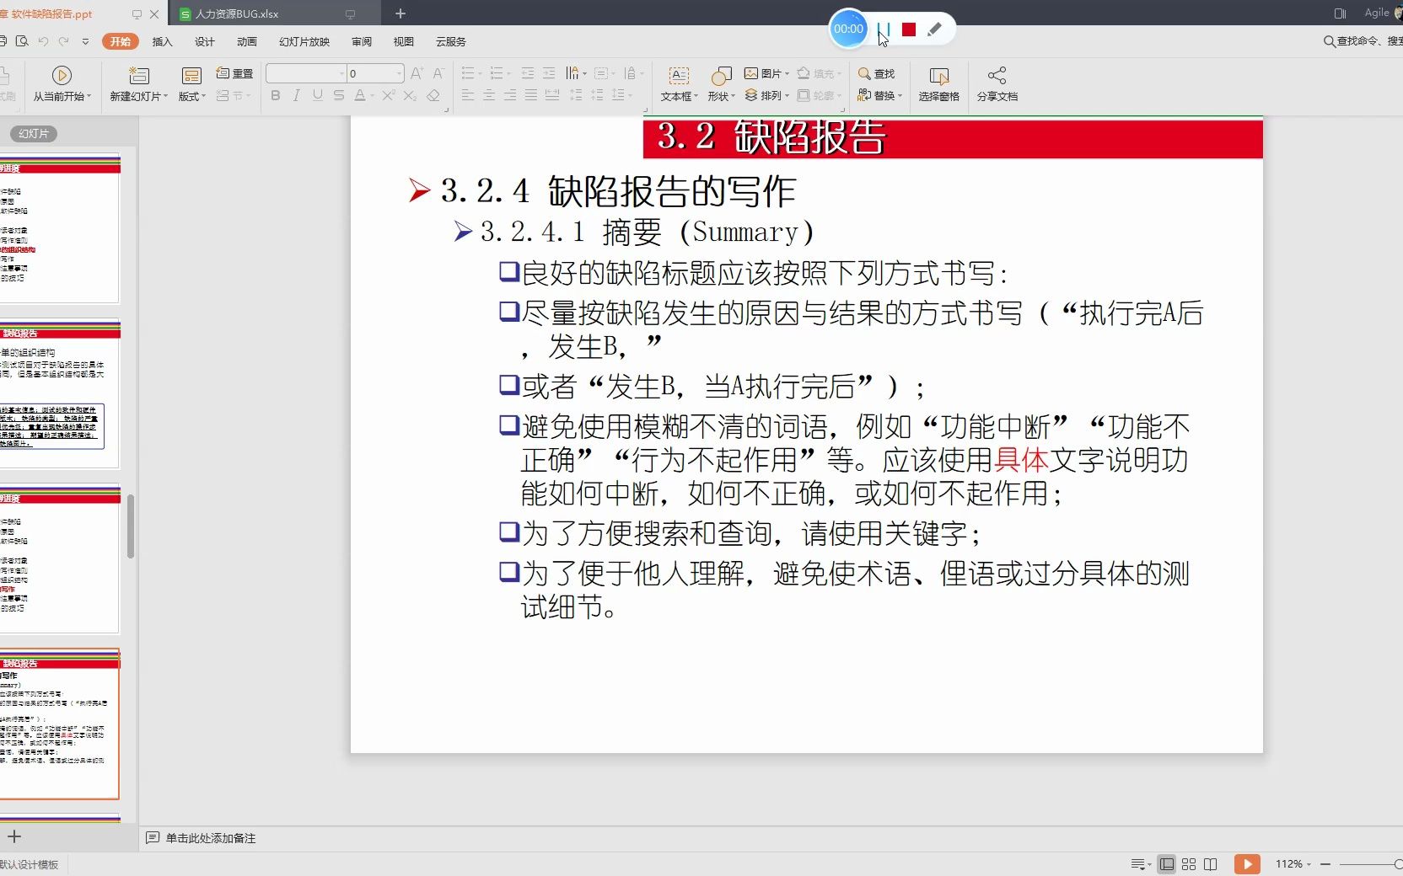1403x876 pixels.
Task: Expand the 图片 picture dropdown
Action: click(788, 73)
